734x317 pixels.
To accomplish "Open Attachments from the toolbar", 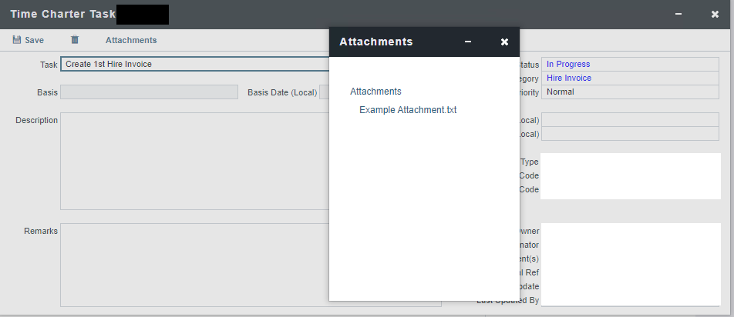I will (x=130, y=40).
